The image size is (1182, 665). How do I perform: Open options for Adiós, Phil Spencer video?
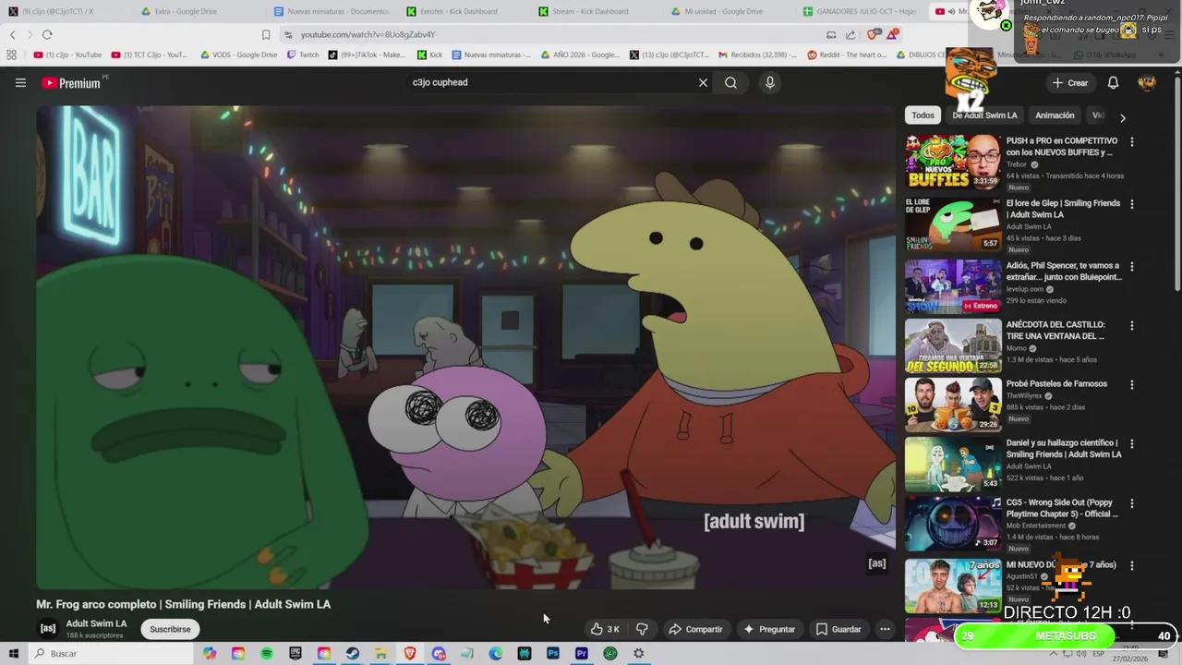click(x=1132, y=267)
